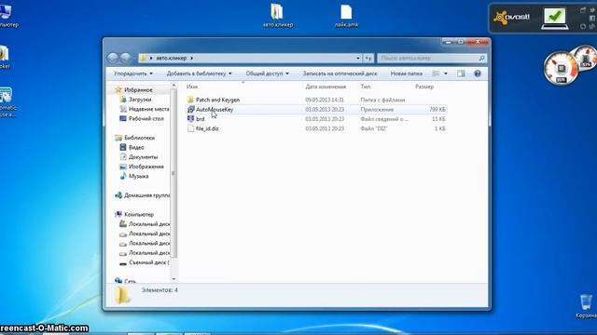Select the авто.кликер archive on desktop
The image size is (597, 335).
[x=278, y=16]
